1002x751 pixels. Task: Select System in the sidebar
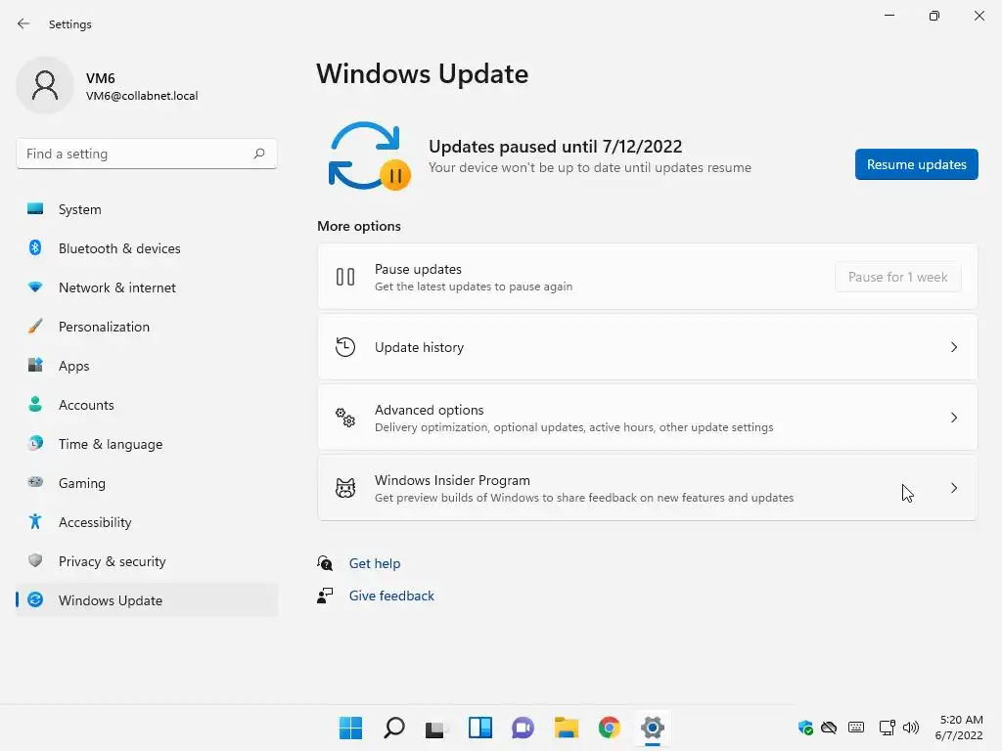click(x=147, y=209)
